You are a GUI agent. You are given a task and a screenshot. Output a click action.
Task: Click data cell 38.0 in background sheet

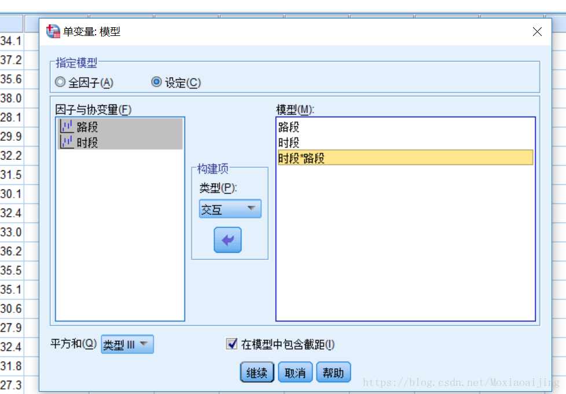11,99
